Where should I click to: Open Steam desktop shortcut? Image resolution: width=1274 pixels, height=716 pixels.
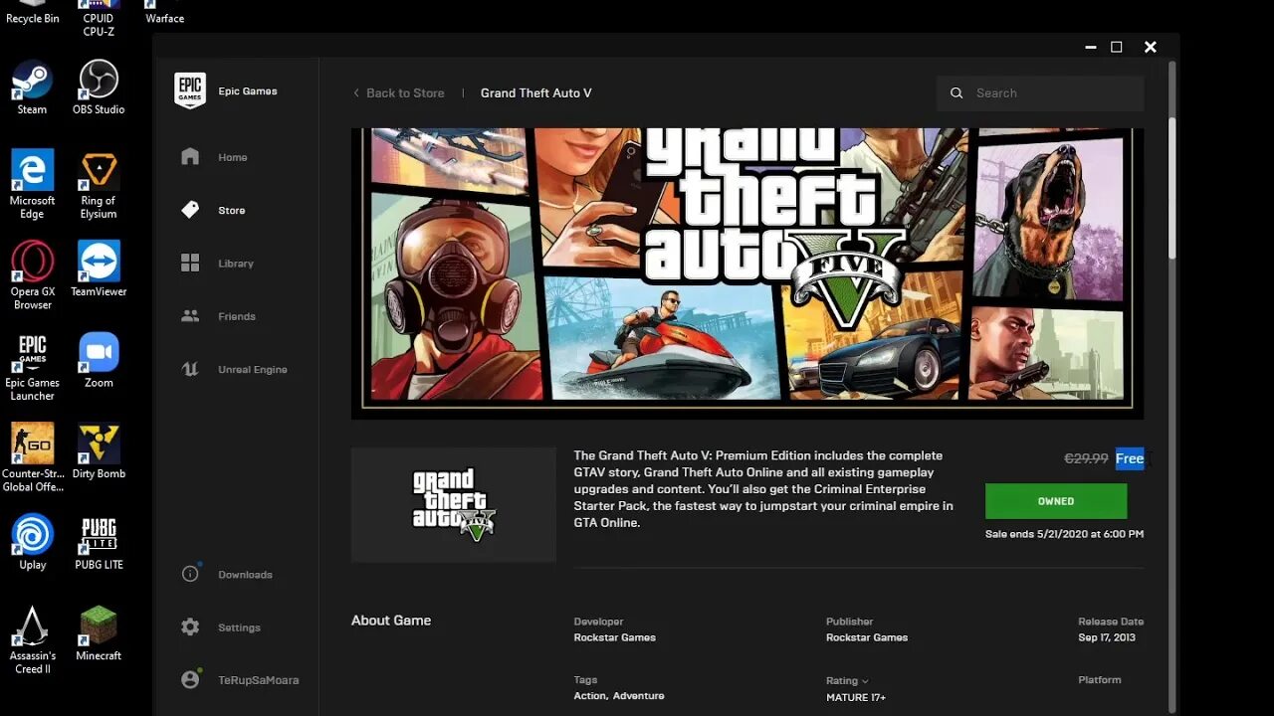point(32,88)
